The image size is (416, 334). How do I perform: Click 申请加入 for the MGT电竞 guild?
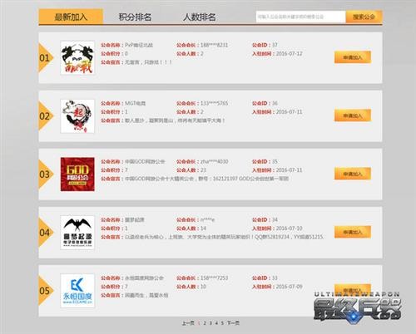pos(353,115)
